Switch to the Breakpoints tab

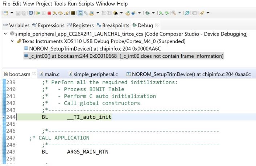113,25
